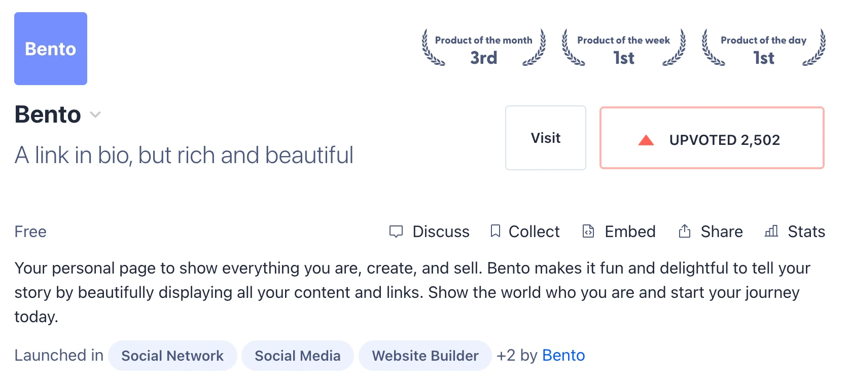This screenshot has height=385, width=849.
Task: Open the Social Media topic tag
Action: coord(298,356)
